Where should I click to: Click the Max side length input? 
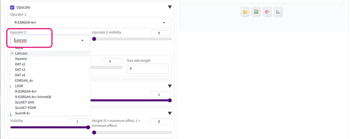[148, 69]
